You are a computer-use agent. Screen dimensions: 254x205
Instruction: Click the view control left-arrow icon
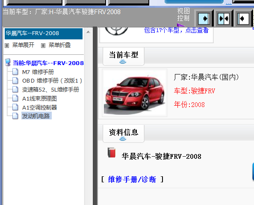[x=243, y=19]
